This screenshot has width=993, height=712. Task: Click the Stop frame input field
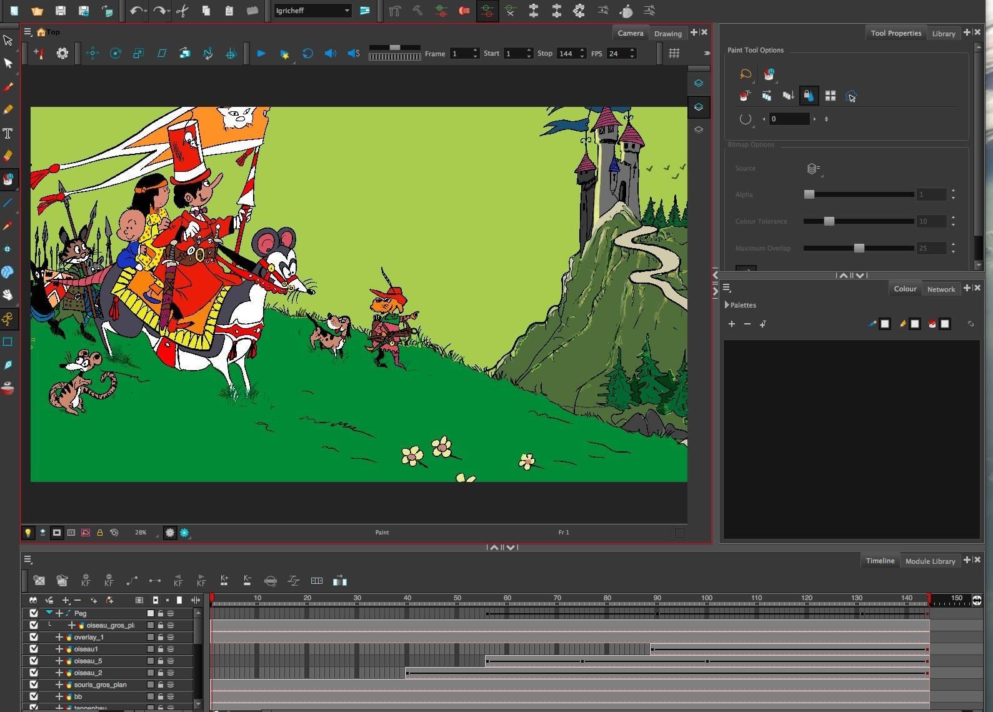coord(566,53)
